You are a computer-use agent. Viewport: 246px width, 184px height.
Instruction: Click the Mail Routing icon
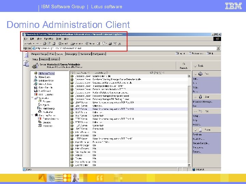click(x=40, y=108)
